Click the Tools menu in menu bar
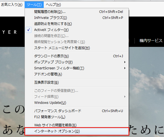This screenshot has width=164, height=137. (34, 5)
